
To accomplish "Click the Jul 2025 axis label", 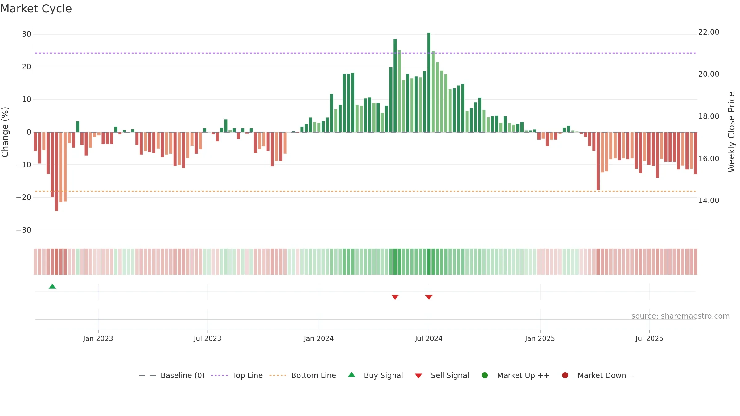I will (x=649, y=339).
